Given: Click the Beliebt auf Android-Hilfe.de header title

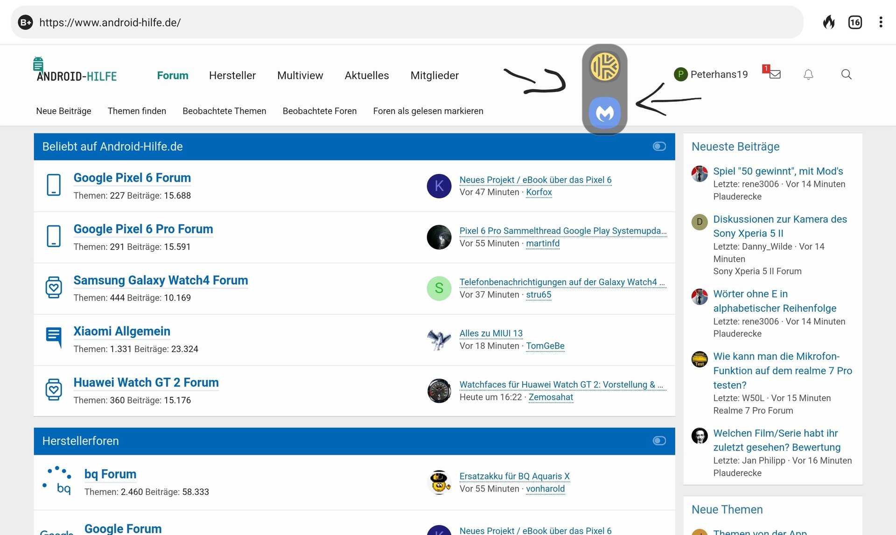Looking at the screenshot, I should tap(112, 147).
